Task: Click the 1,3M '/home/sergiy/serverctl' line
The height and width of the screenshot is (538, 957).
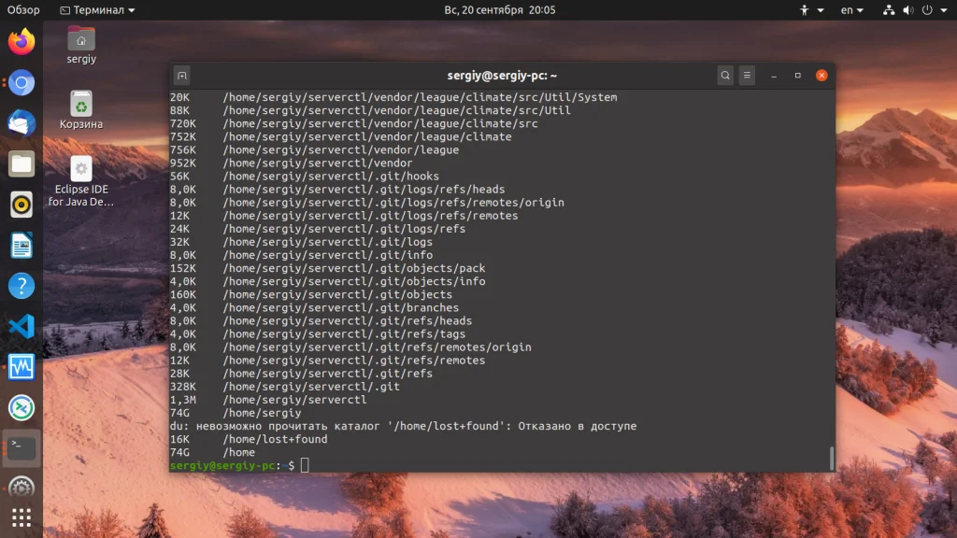Action: 268,400
